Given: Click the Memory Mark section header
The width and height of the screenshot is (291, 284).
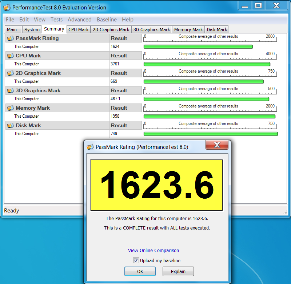Looking at the screenshot, I should 57,108.
